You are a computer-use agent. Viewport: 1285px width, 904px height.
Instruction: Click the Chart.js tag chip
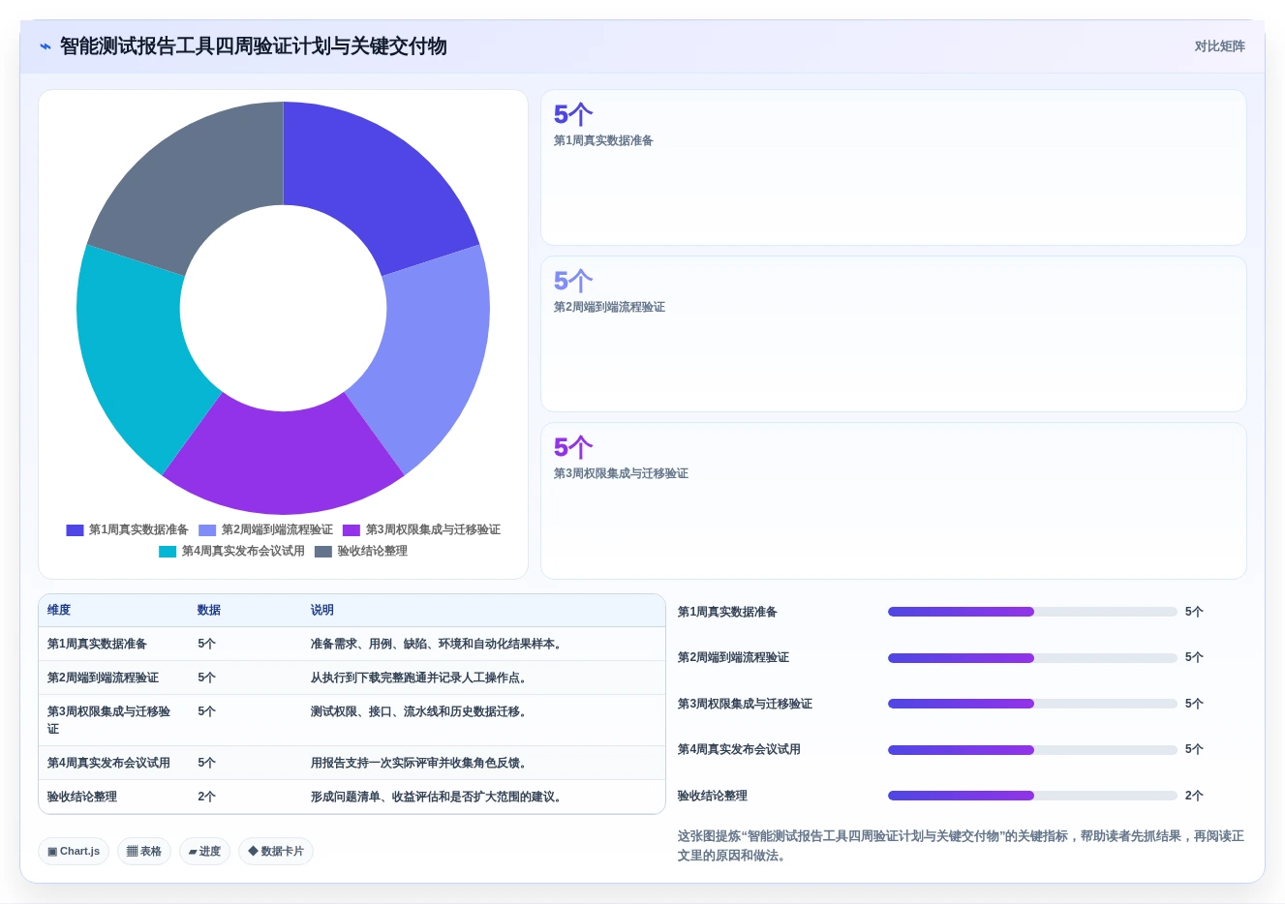74,852
